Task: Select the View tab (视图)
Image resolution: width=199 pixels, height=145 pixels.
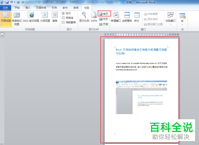Action: (x=87, y=8)
